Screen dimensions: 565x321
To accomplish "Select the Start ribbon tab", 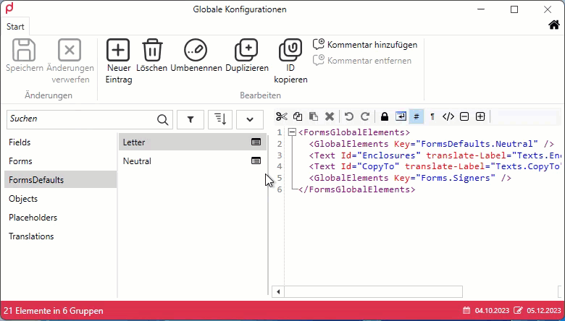I will click(15, 27).
